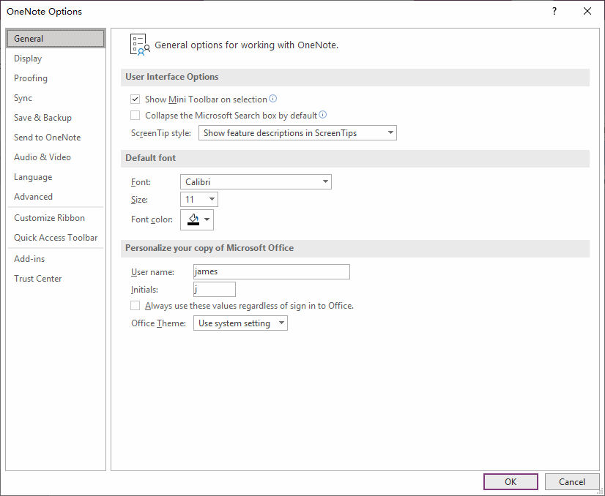Open the Font color picker arrow
This screenshot has width=605, height=496.
207,219
